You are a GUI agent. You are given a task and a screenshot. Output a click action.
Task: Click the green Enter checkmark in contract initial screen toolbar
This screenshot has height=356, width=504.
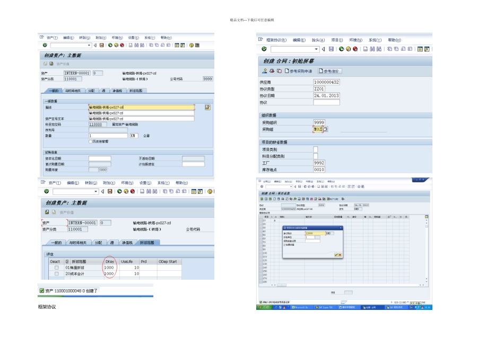pos(264,49)
